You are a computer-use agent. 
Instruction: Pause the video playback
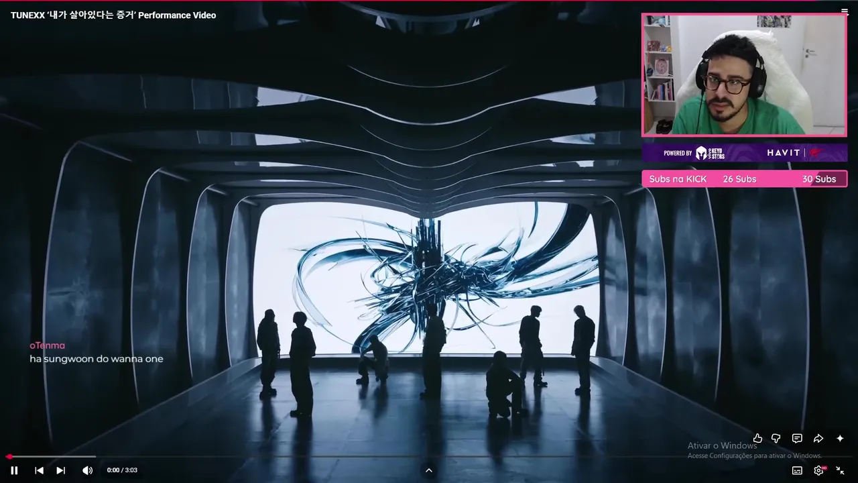[x=14, y=470]
